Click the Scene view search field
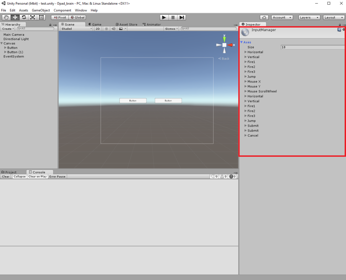 pos(208,29)
